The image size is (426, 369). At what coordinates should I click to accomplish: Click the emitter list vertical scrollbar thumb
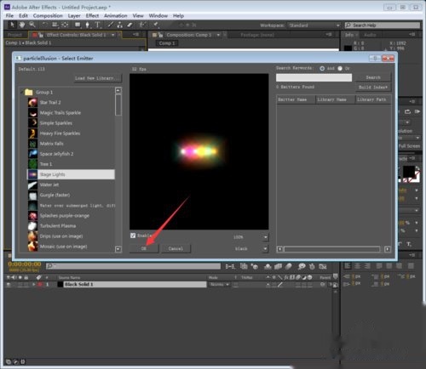click(x=118, y=105)
